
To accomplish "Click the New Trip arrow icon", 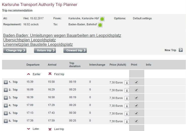I will coord(180,50).
